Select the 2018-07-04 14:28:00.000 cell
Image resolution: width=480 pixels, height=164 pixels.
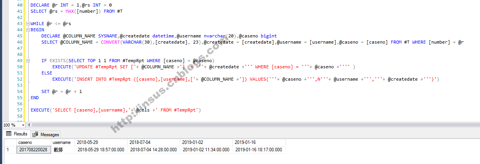coord(154,150)
